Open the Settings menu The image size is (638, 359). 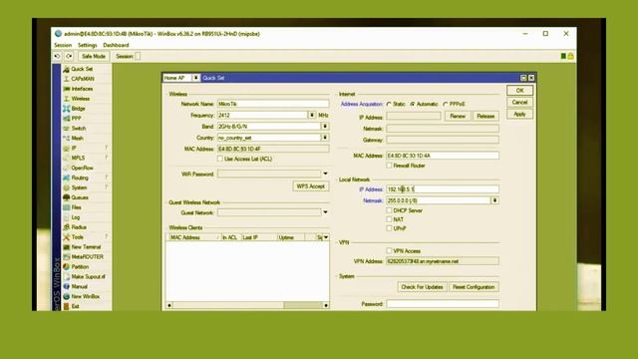point(88,45)
